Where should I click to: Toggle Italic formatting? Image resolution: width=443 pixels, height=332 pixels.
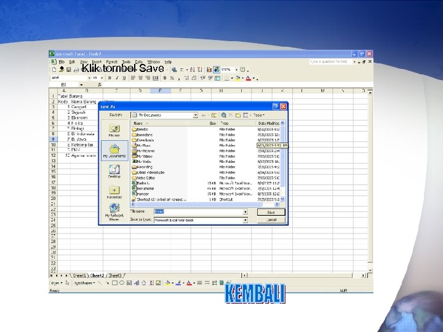tap(117, 78)
